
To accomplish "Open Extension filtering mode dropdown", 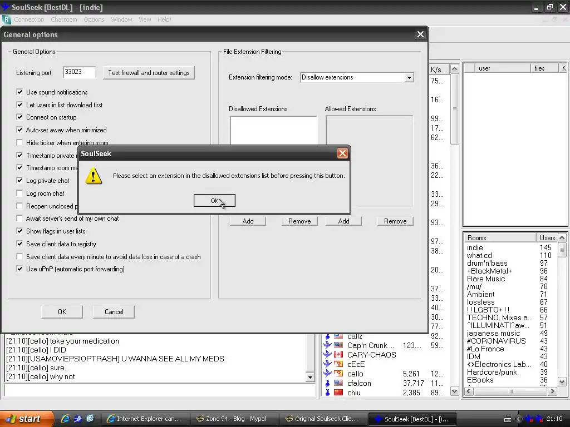I will (409, 77).
